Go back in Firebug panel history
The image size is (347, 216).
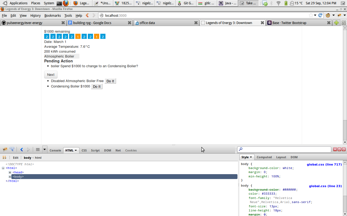pyautogui.click(x=22, y=150)
